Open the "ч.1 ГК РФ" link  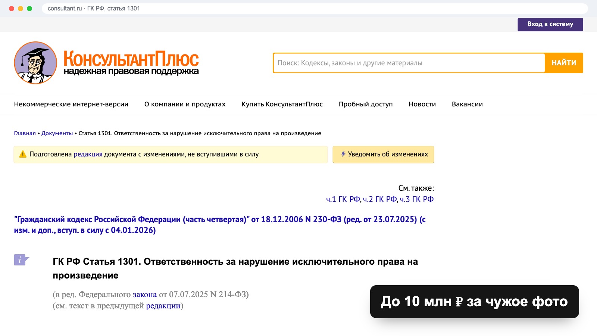tap(343, 199)
